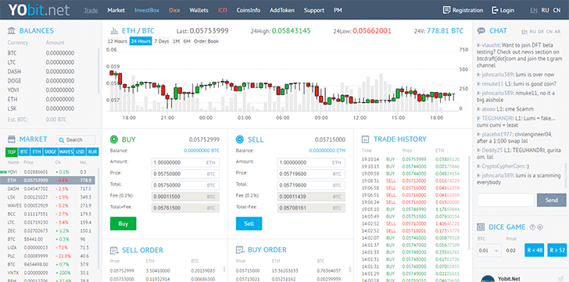
Task: Select the LSK row in market list
Action: coord(48,197)
